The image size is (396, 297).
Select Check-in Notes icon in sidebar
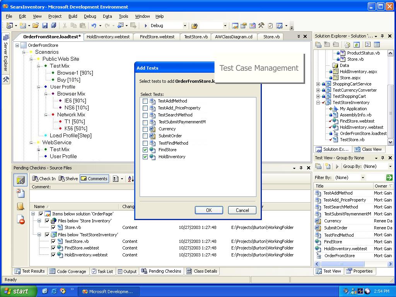point(20,207)
